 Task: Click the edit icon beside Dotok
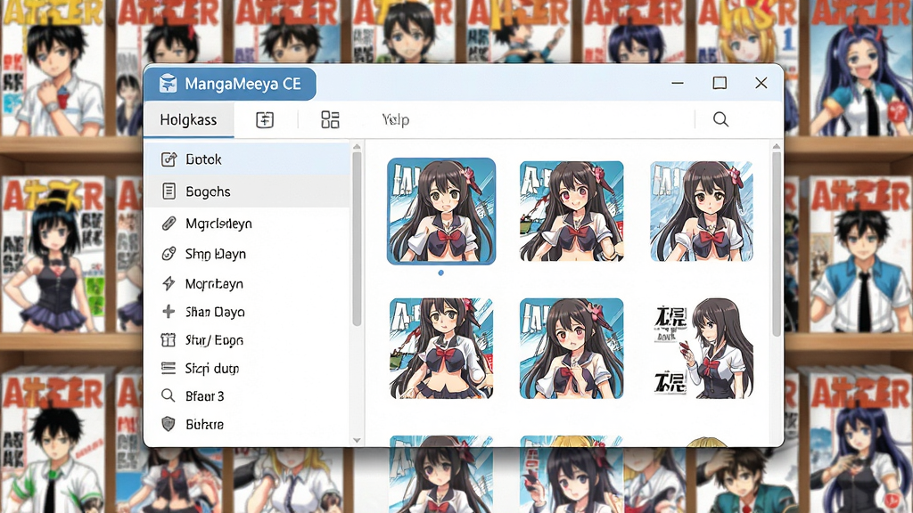169,159
